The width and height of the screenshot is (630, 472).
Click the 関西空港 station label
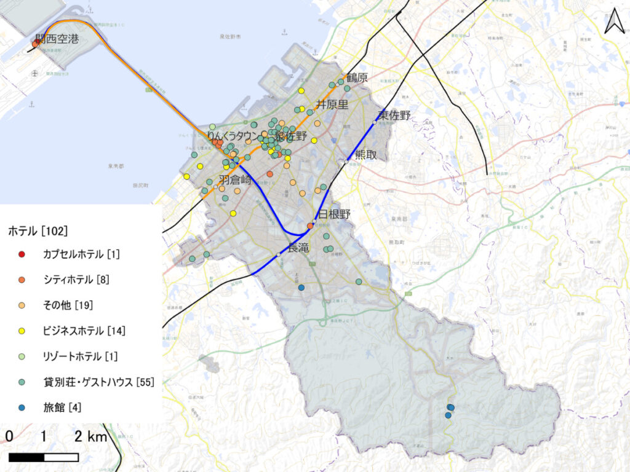click(x=57, y=39)
